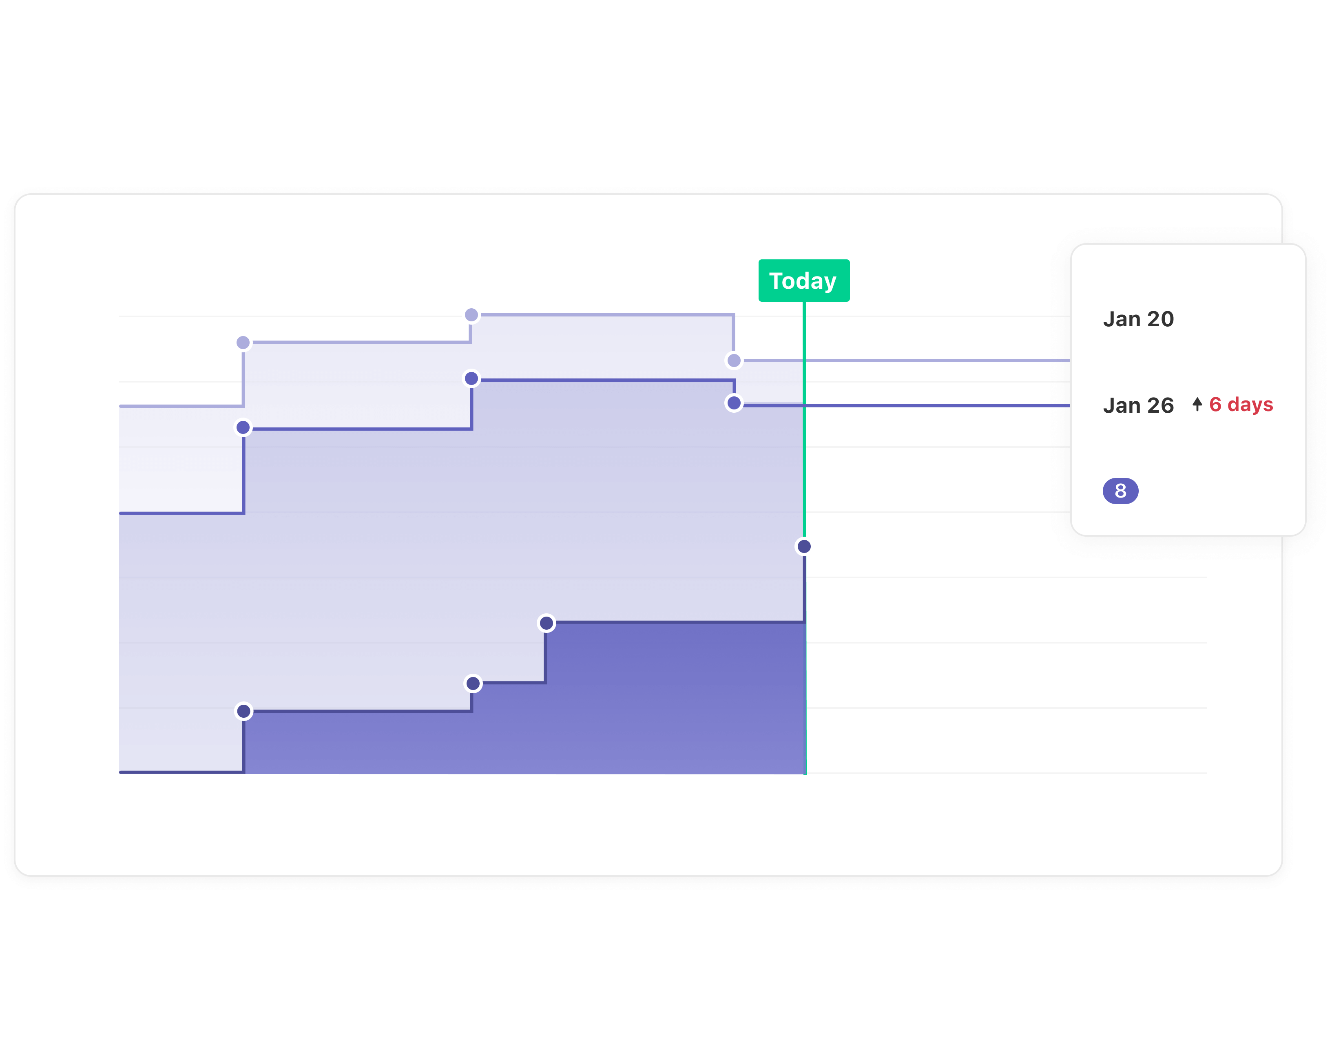Select the dark data point on the Today line
This screenshot has width=1332, height=1044.
[x=804, y=546]
